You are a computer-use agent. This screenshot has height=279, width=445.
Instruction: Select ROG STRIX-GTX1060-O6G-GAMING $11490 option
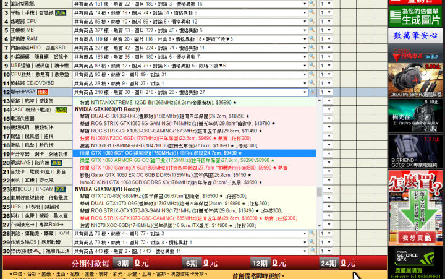point(195,131)
